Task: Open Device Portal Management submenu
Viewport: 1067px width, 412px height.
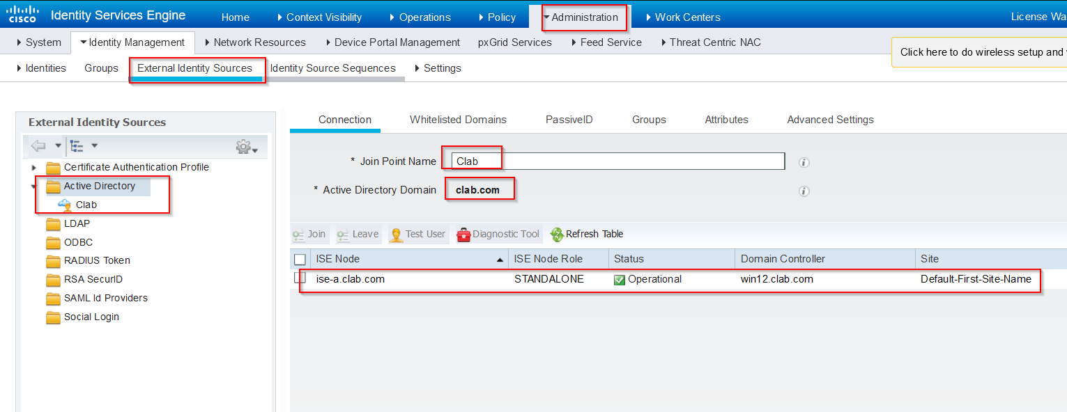Action: [x=392, y=42]
